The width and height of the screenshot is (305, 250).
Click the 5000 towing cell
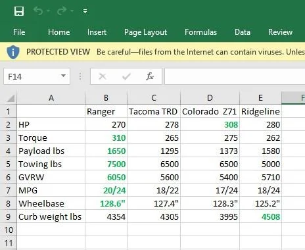[x=260, y=164]
